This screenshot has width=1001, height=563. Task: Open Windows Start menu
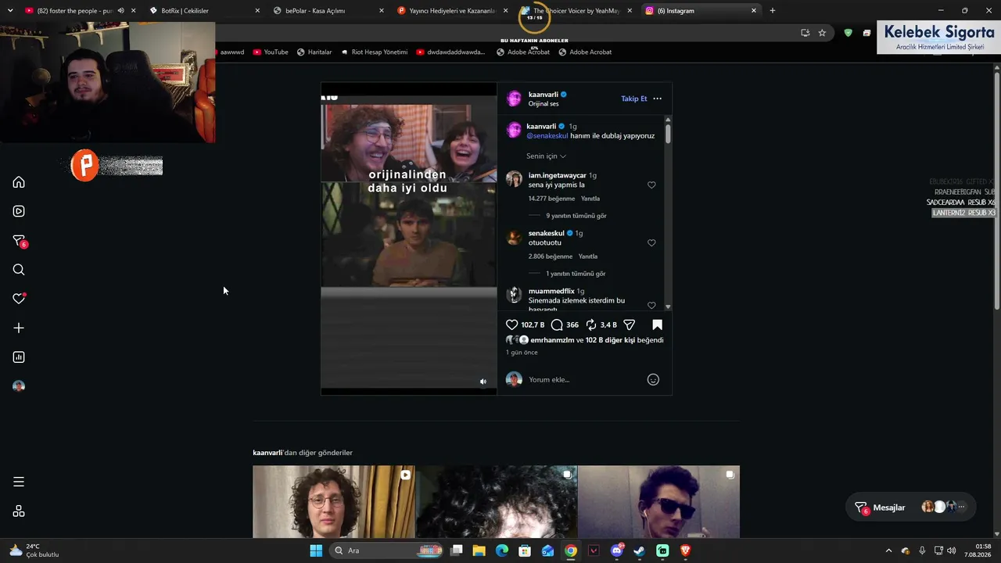[316, 550]
